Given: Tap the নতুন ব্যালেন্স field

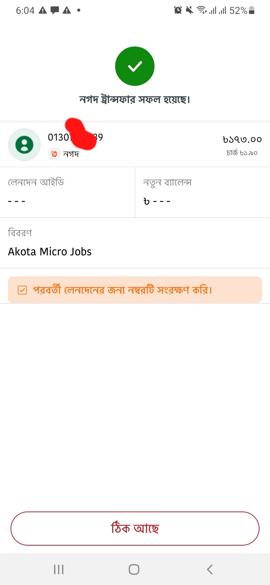Looking at the screenshot, I should tap(202, 192).
